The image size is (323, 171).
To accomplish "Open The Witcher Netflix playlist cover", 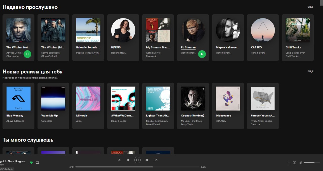I will [x=18, y=30].
